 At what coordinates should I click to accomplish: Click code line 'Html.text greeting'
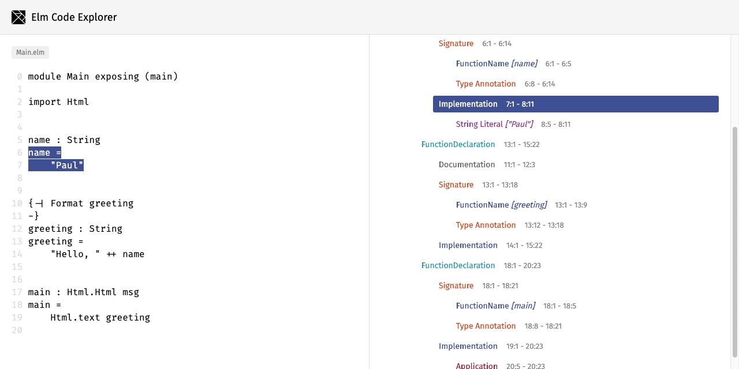[x=100, y=317]
